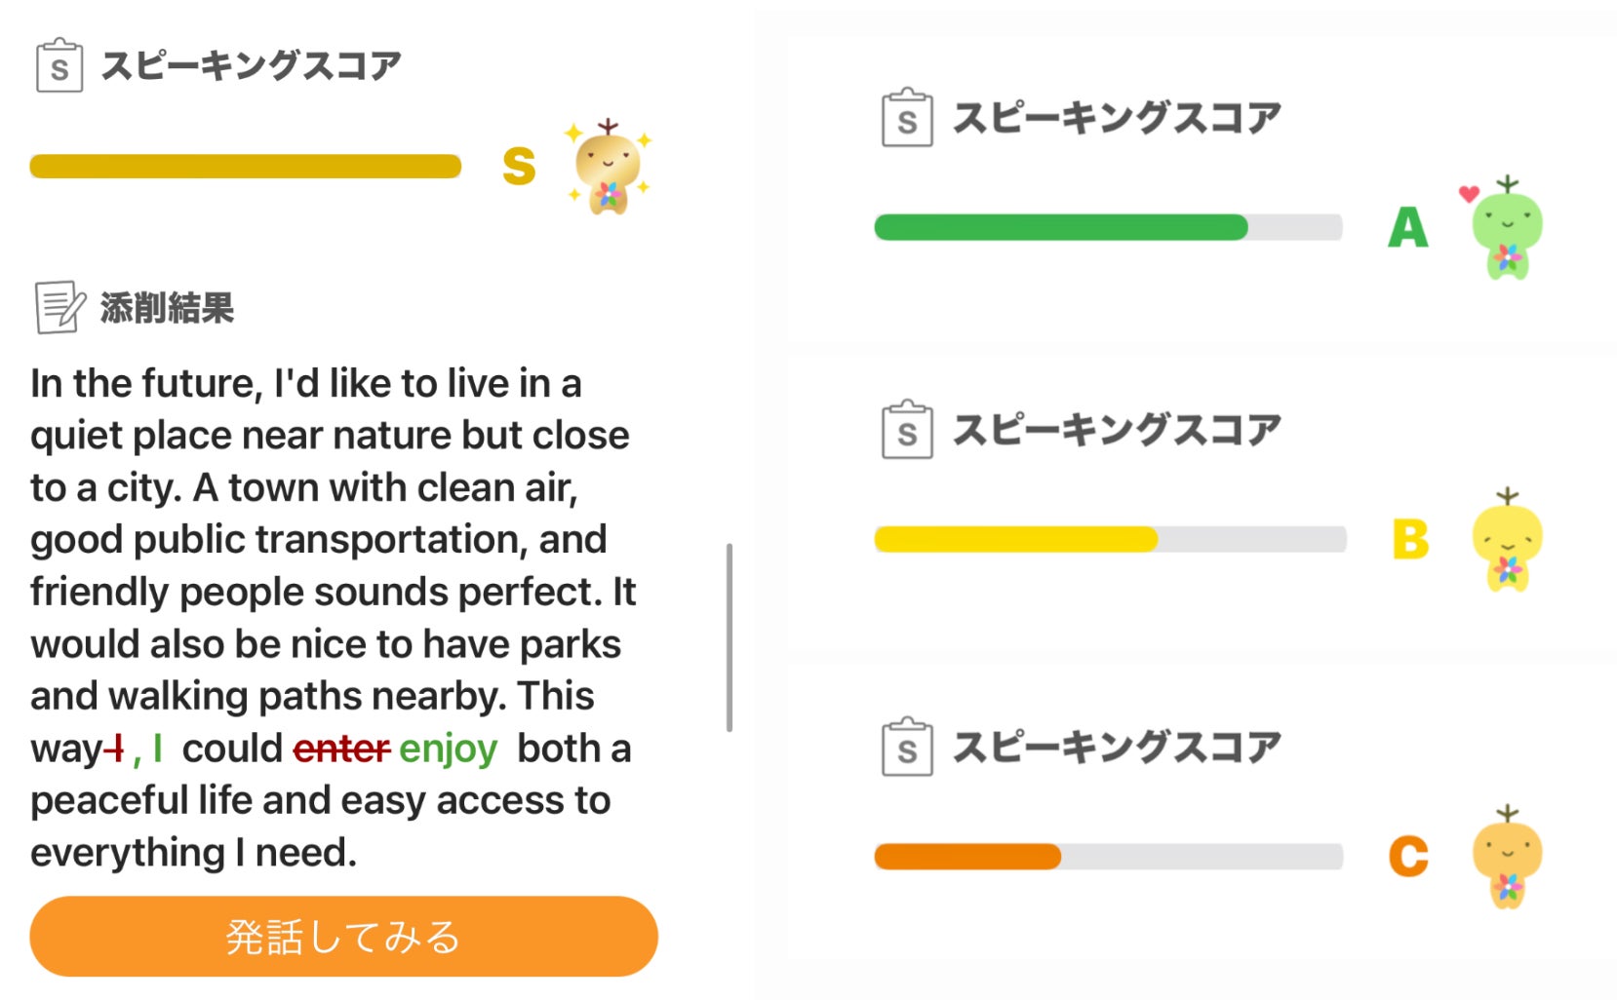Click the struck-through red word 'enter'
The height and width of the screenshot is (1000, 1617).
(341, 749)
